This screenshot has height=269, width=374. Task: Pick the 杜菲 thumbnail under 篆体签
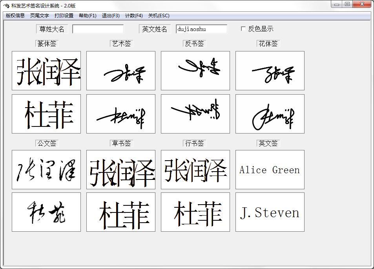coord(46,114)
